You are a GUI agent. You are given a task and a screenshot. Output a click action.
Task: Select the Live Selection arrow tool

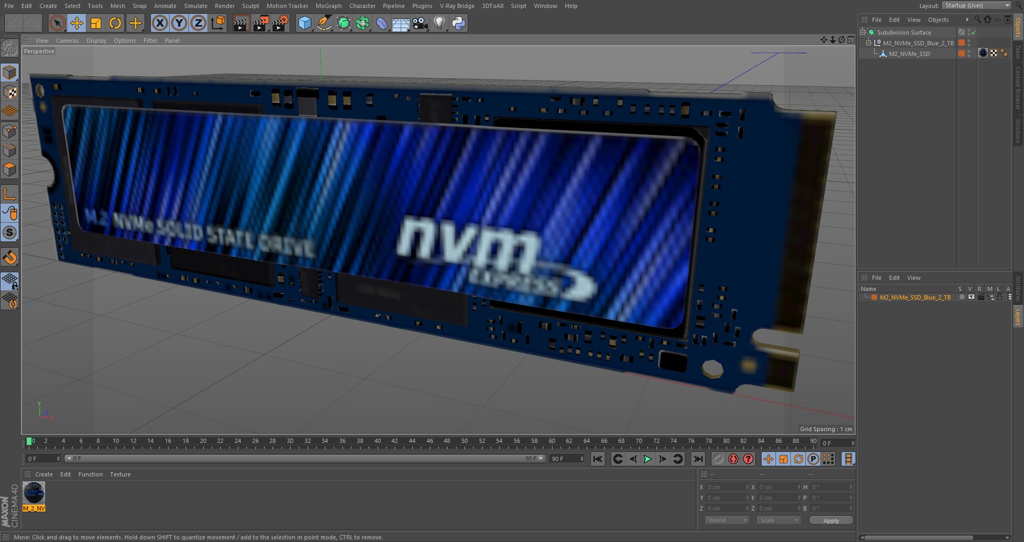(57, 23)
